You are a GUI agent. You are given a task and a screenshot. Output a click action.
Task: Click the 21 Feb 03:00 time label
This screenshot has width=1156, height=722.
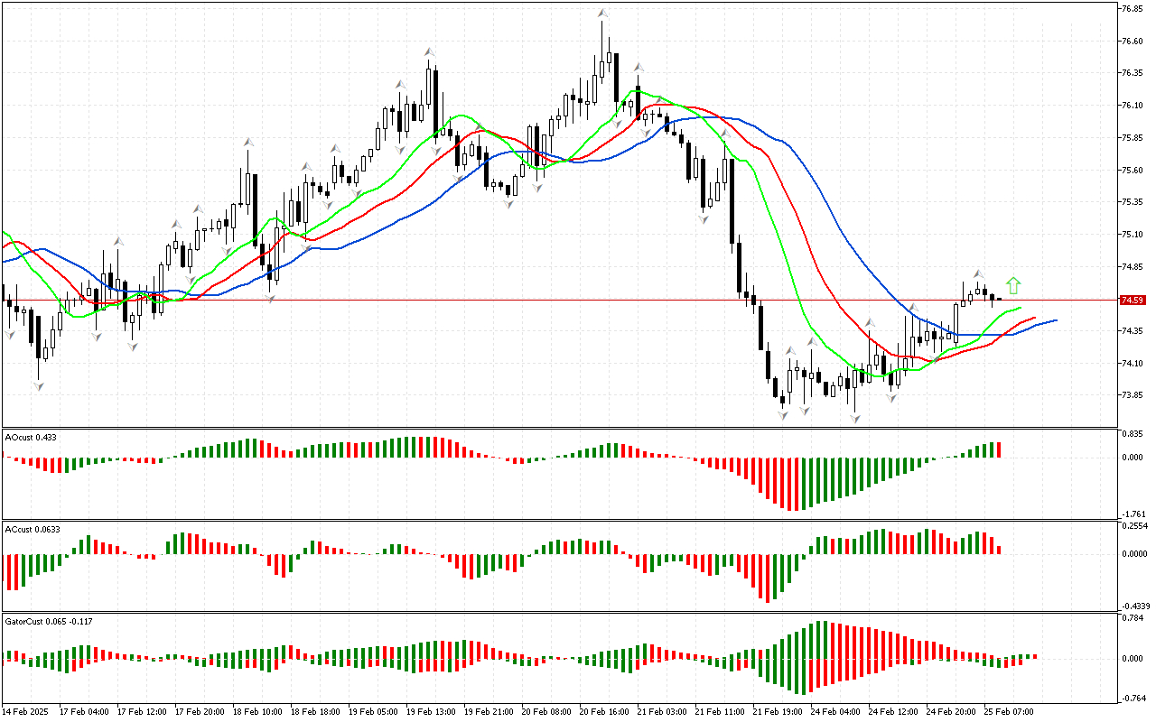[662, 711]
